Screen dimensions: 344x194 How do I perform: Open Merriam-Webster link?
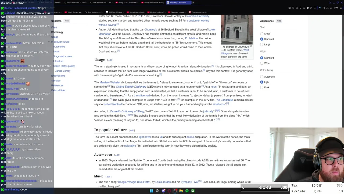(110, 82)
